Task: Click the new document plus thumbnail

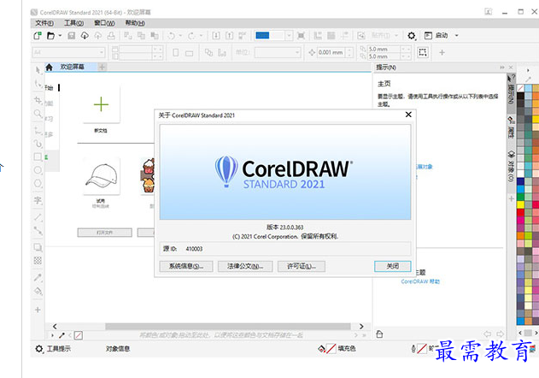Action: pos(101,104)
